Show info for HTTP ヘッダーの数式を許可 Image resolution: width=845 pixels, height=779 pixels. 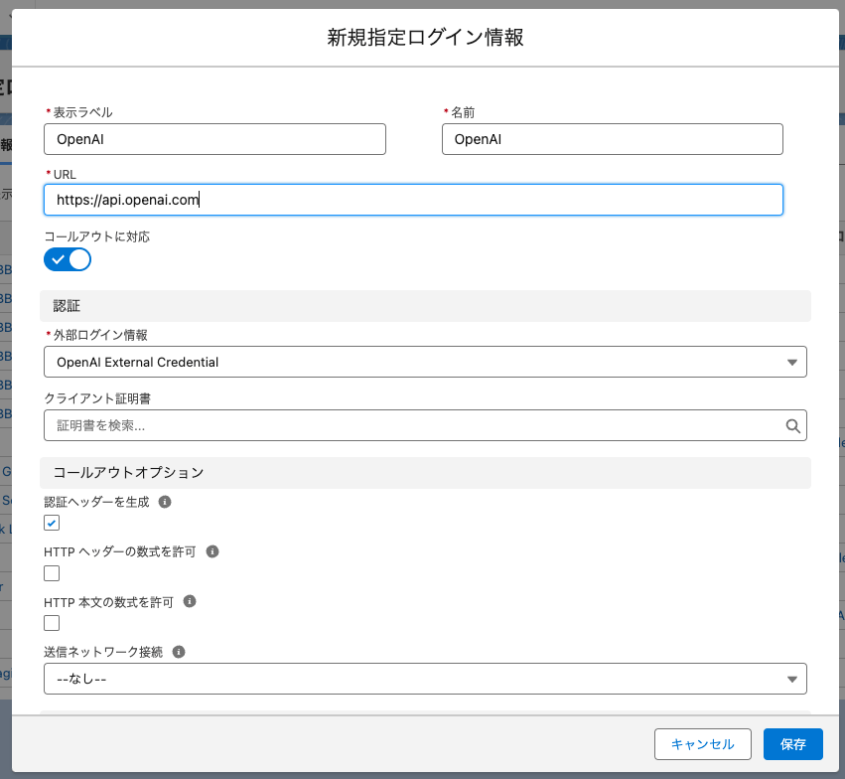tap(212, 551)
